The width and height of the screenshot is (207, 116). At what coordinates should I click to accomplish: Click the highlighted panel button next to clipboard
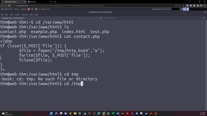tap(186, 9)
